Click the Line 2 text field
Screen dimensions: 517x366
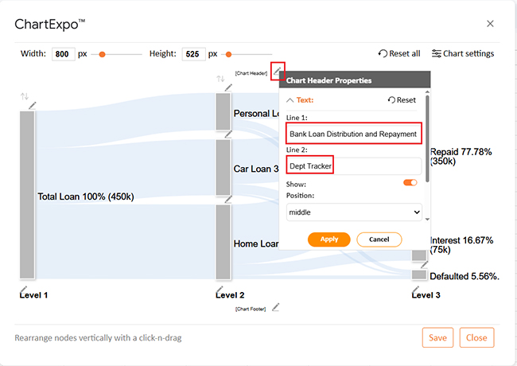(353, 166)
